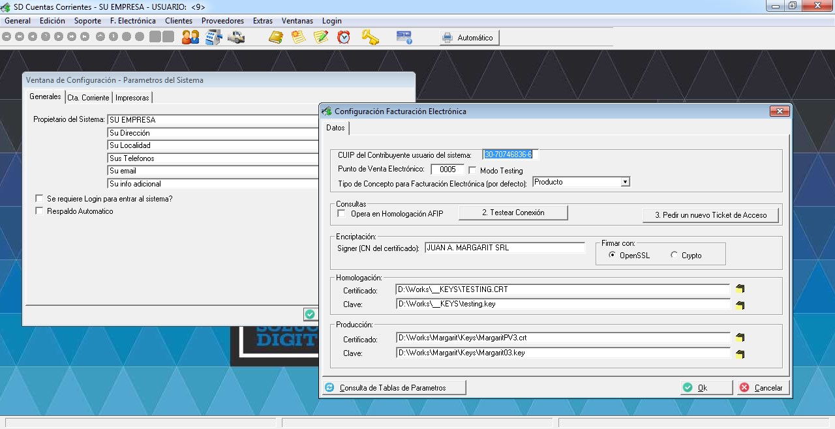Viewport: 835px width, 429px height.
Task: Open the clients people icon in toolbar
Action: [x=190, y=37]
